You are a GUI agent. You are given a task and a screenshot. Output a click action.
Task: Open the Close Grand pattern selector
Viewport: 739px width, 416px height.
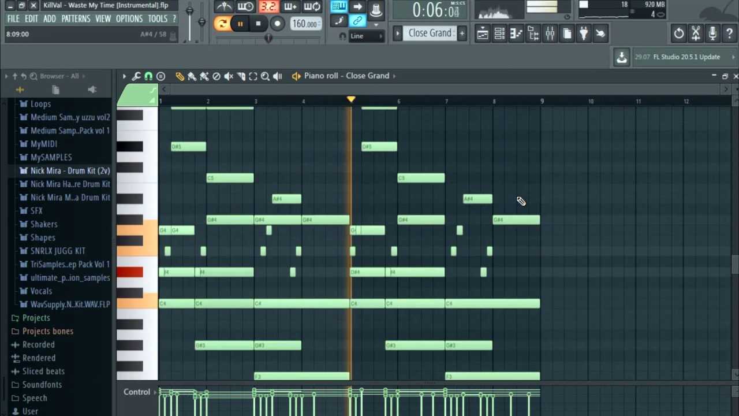(430, 33)
